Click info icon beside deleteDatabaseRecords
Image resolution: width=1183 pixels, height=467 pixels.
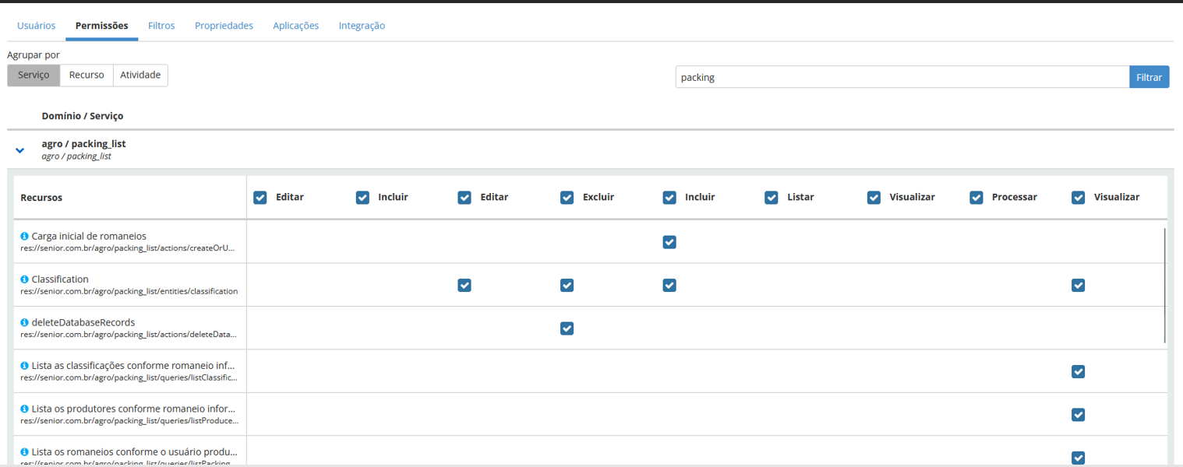[x=25, y=322]
